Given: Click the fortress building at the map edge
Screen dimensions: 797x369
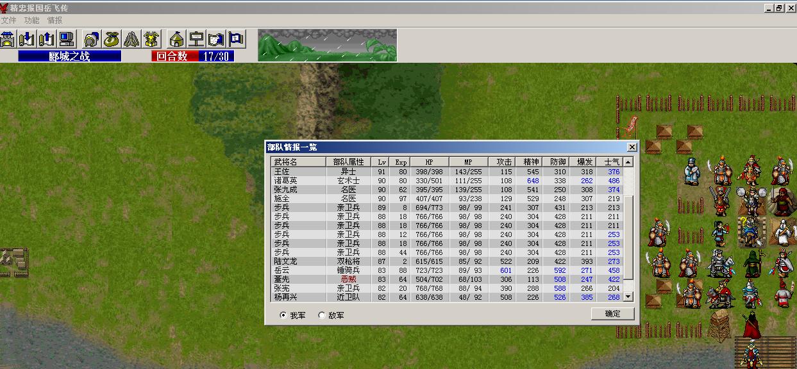Looking at the screenshot, I should (14, 262).
